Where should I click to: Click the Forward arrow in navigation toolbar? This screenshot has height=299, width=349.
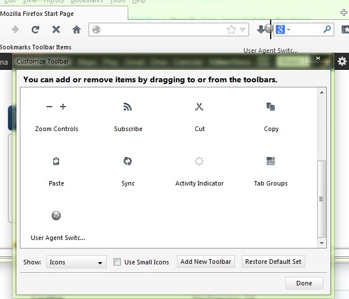15,30
